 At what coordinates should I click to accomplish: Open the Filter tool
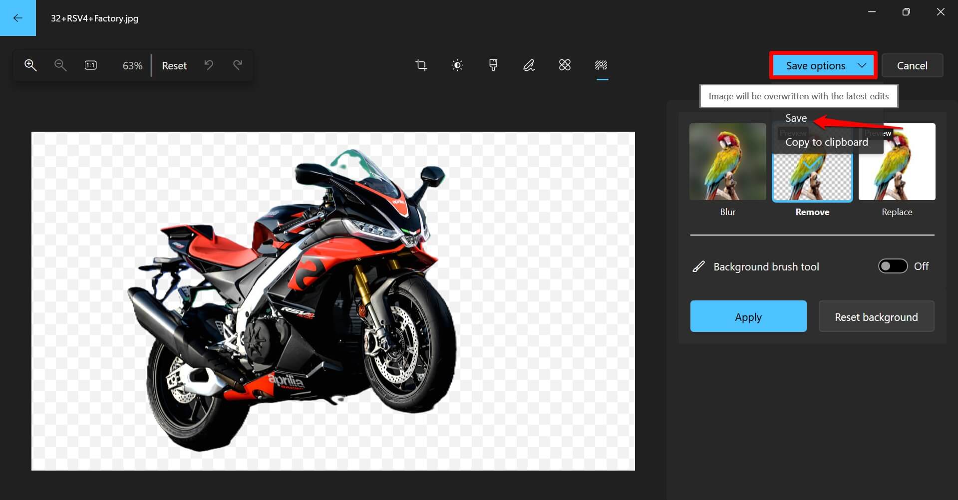[493, 65]
